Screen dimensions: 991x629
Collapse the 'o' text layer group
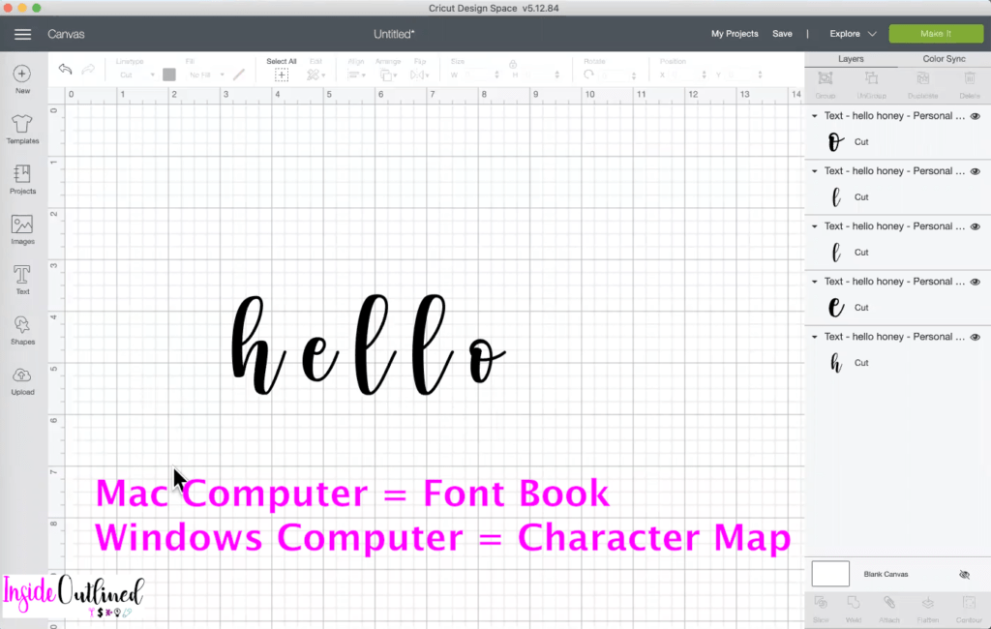coord(815,116)
